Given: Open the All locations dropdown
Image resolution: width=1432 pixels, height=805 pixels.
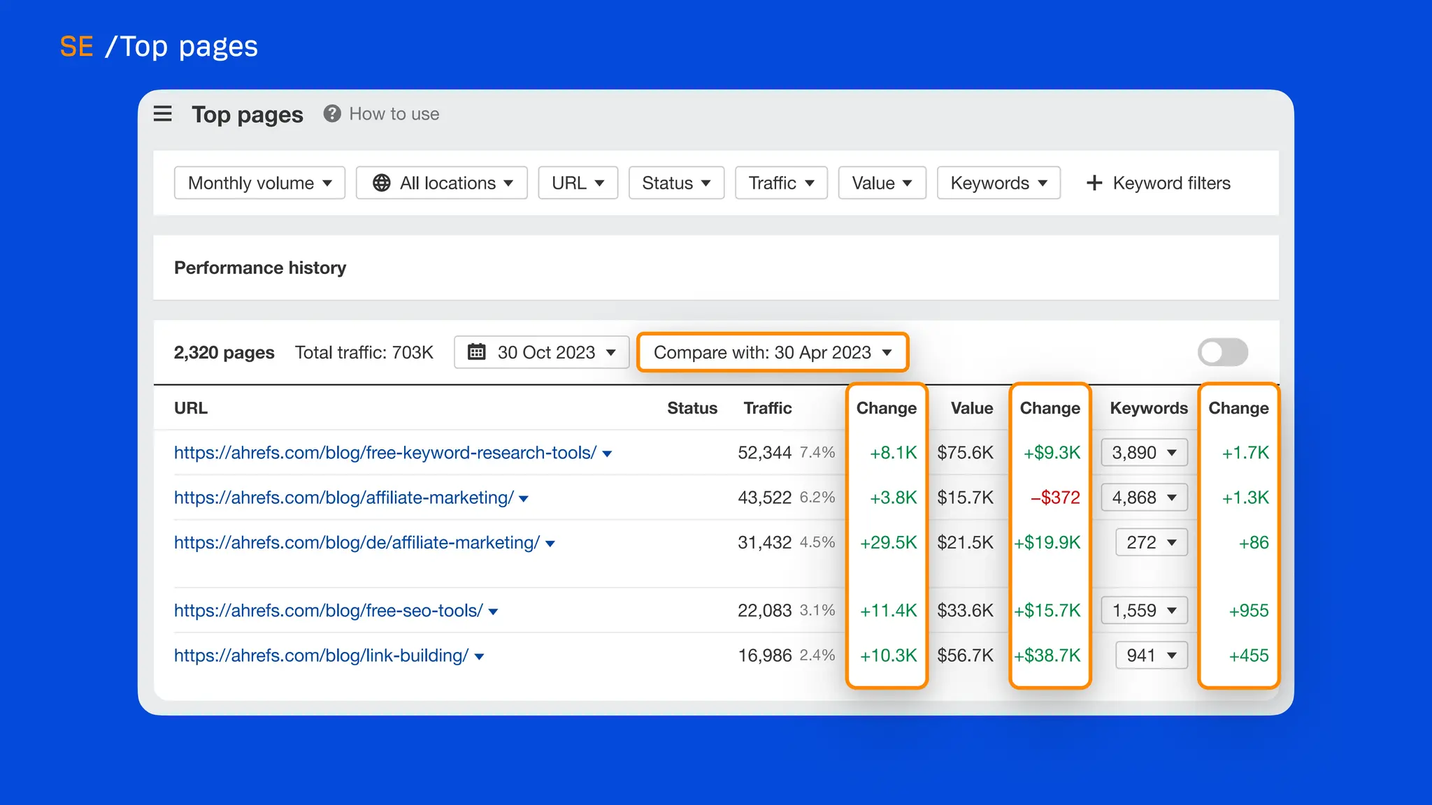Looking at the screenshot, I should click(442, 183).
